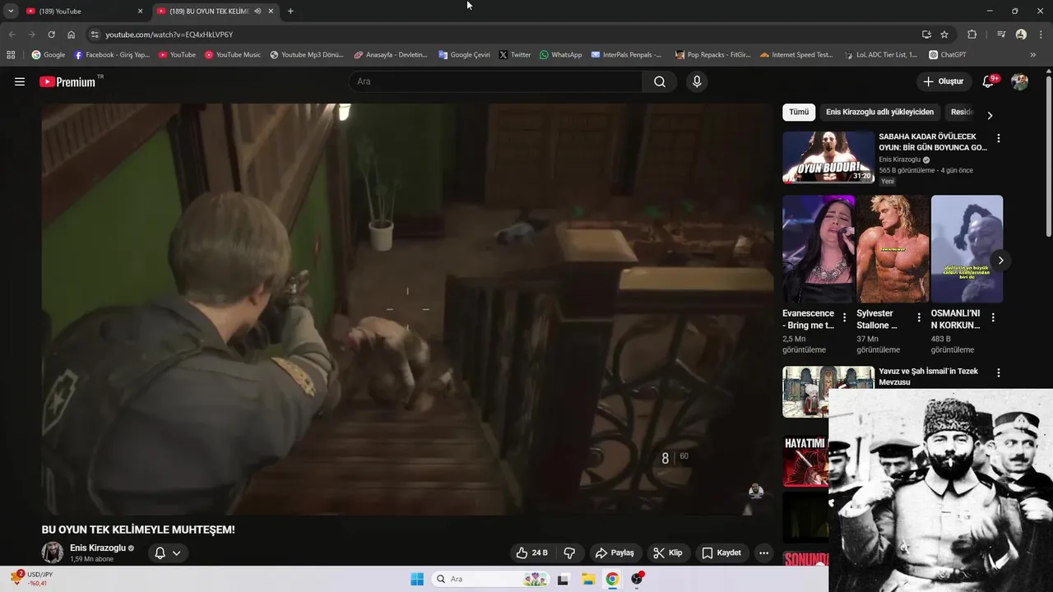1053x592 pixels.
Task: Open Twitter bookmark
Action: (515, 54)
